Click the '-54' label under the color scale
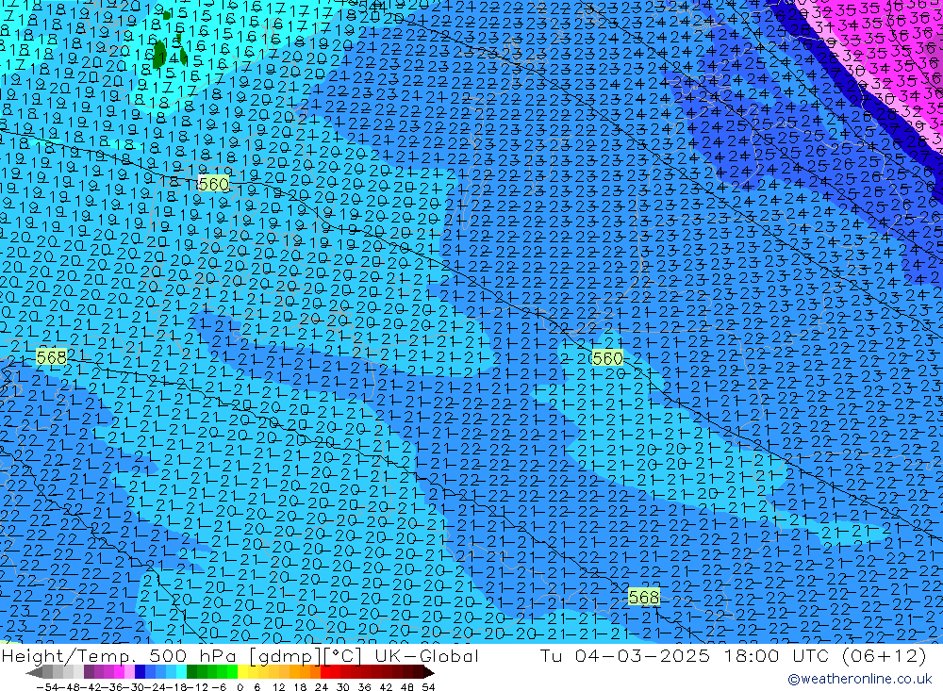 [47, 687]
